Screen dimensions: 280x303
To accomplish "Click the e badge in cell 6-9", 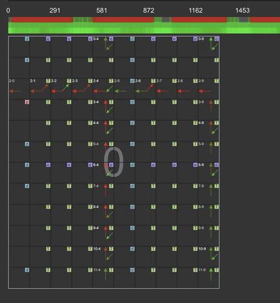I will [x=216, y=165].
